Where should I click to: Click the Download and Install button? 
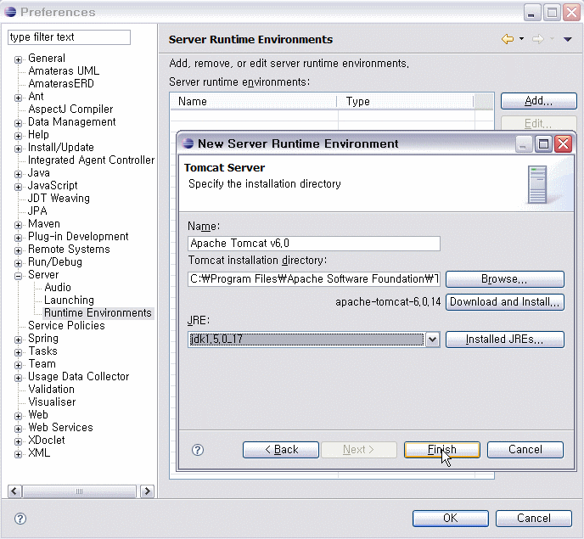(x=504, y=302)
